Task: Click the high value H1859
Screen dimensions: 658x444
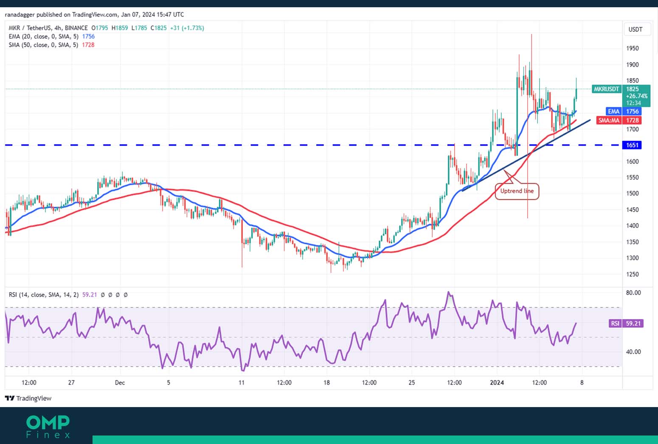Action: tap(119, 28)
